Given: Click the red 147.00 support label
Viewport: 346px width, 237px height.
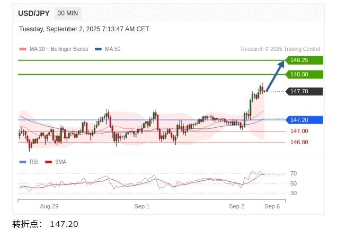Looking at the screenshot, I should pyautogui.click(x=299, y=131).
